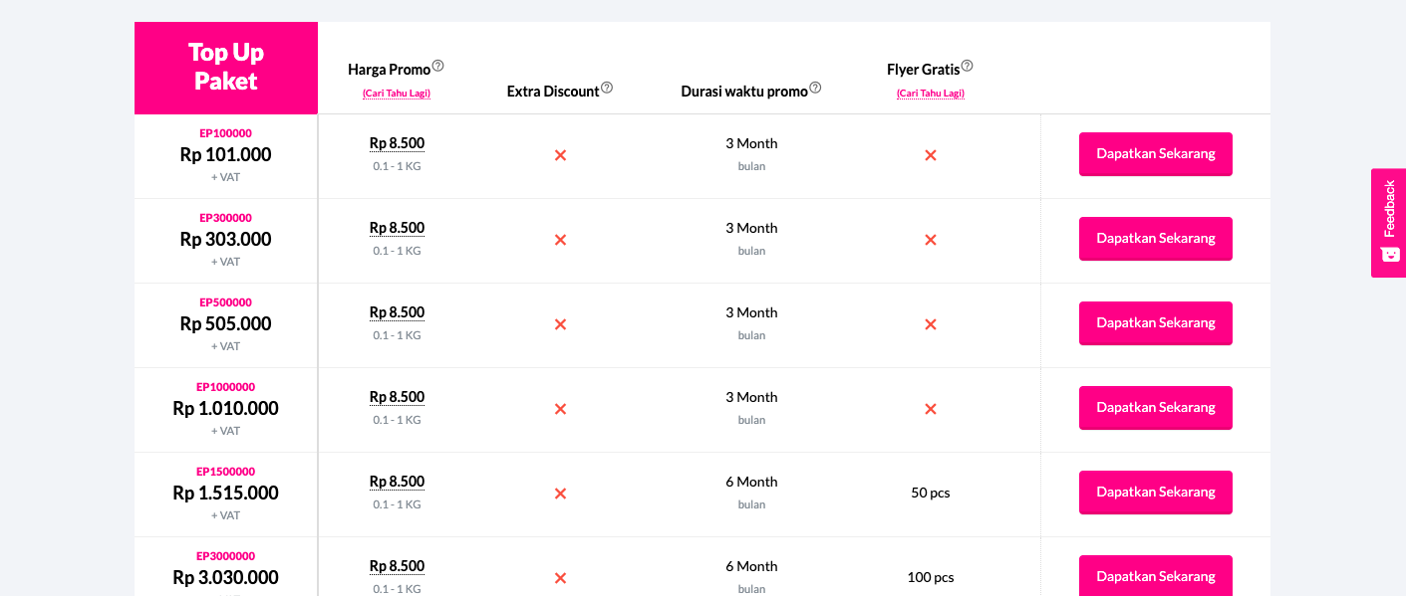Viewport: 1406px width, 596px height.
Task: View the Extra Discount info icon
Action: (x=608, y=88)
